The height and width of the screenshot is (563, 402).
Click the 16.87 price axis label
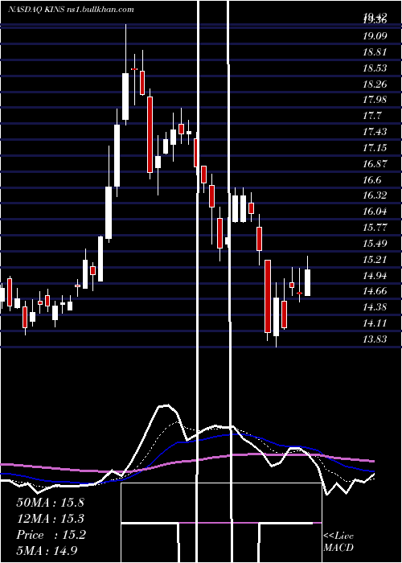[x=375, y=164]
